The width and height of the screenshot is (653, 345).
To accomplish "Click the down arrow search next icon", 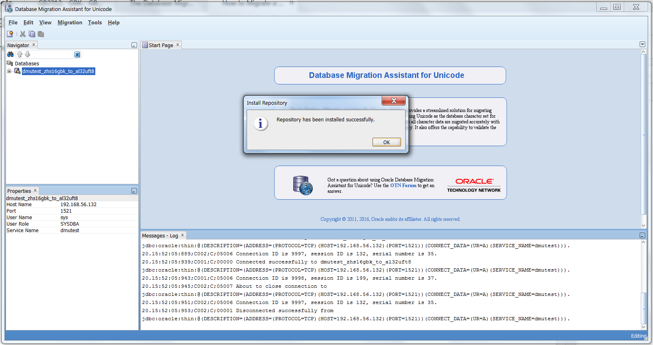I will coord(28,54).
